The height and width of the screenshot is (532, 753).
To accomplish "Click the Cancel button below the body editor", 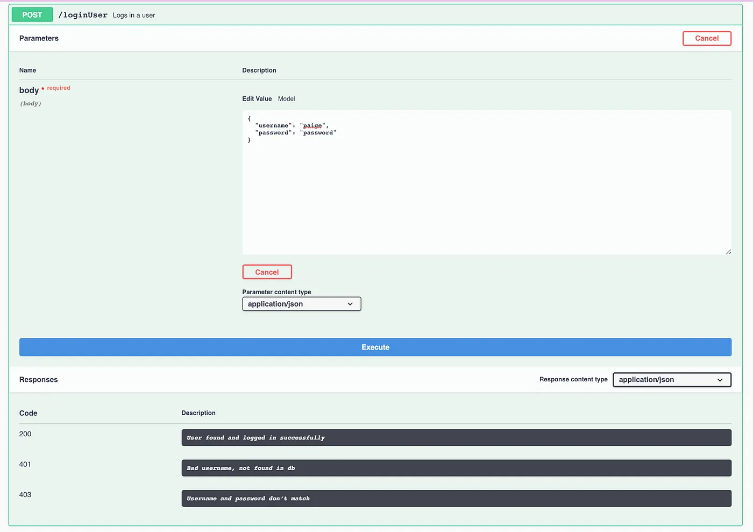I will pyautogui.click(x=267, y=272).
